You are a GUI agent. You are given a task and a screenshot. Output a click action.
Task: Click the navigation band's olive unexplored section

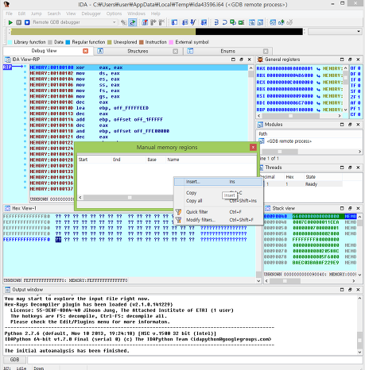tap(103, 32)
